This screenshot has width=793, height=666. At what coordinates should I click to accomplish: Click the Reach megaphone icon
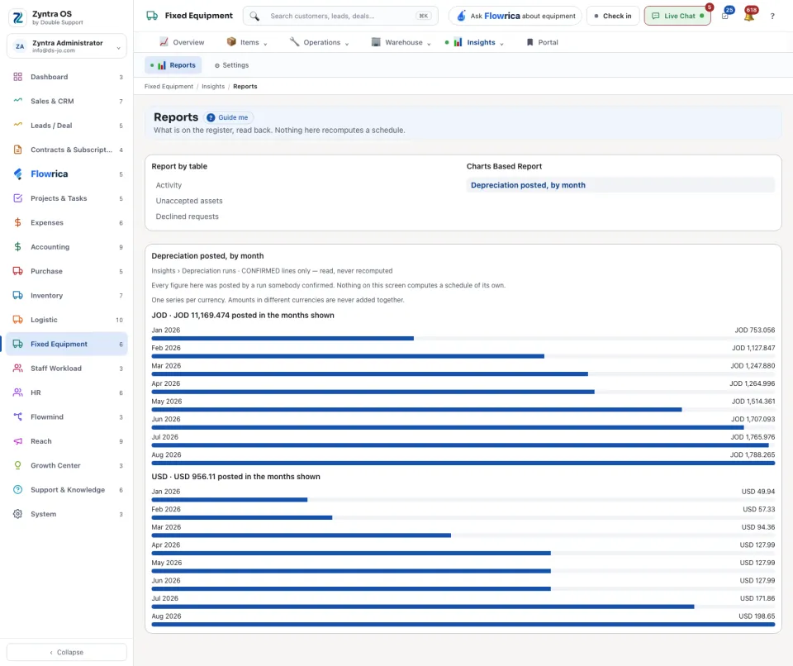pos(17,440)
